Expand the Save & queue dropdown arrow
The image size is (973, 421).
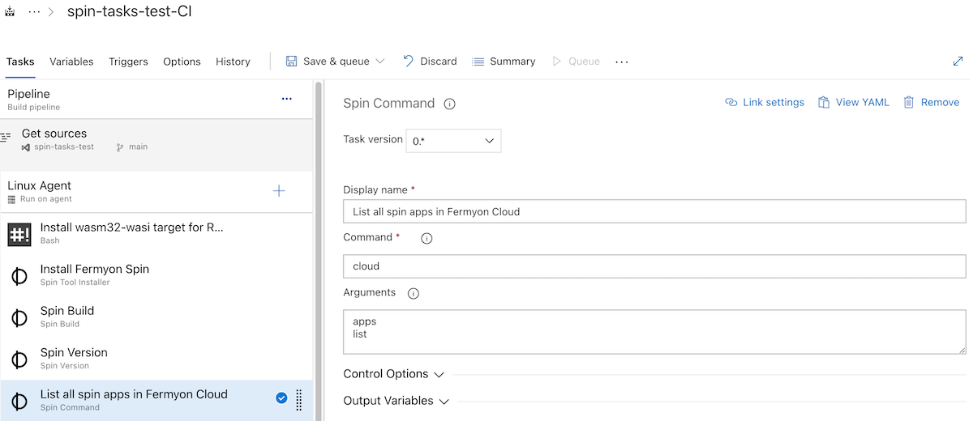pos(379,62)
